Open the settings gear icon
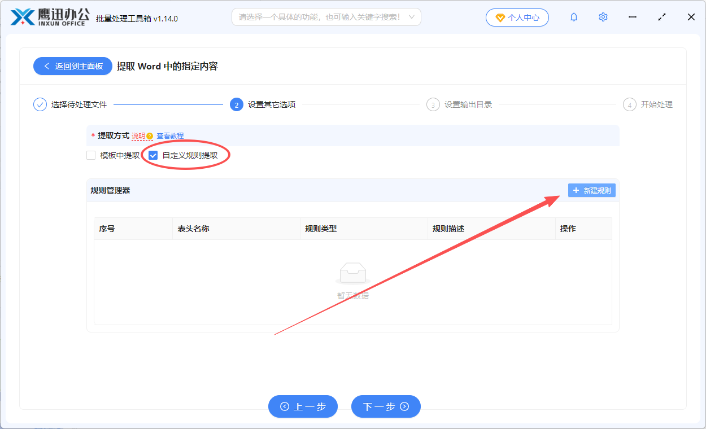Viewport: 706px width, 429px height. point(603,17)
